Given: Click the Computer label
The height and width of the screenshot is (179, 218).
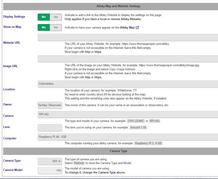Looking at the screenshot, I should [x=10, y=138].
